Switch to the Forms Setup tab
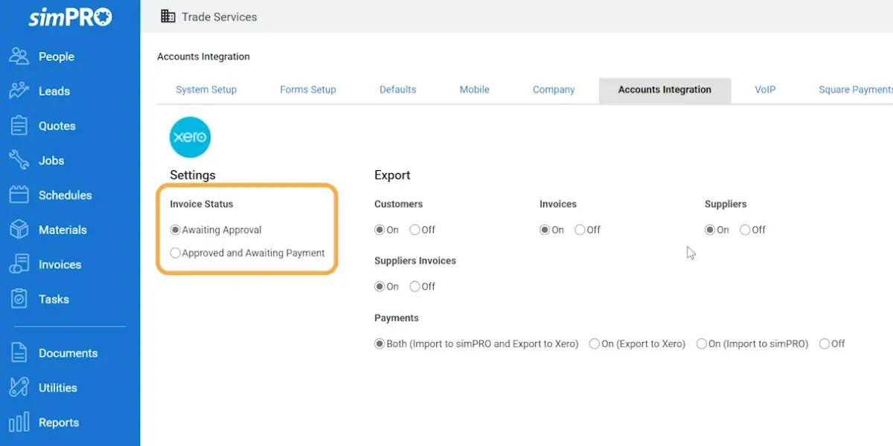This screenshot has height=446, width=893. [x=308, y=89]
